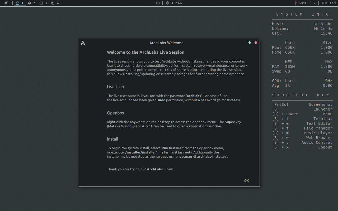Viewport: 338px width, 211px height.
Task: Click the 'Home' disk usage row
Action: (302, 52)
